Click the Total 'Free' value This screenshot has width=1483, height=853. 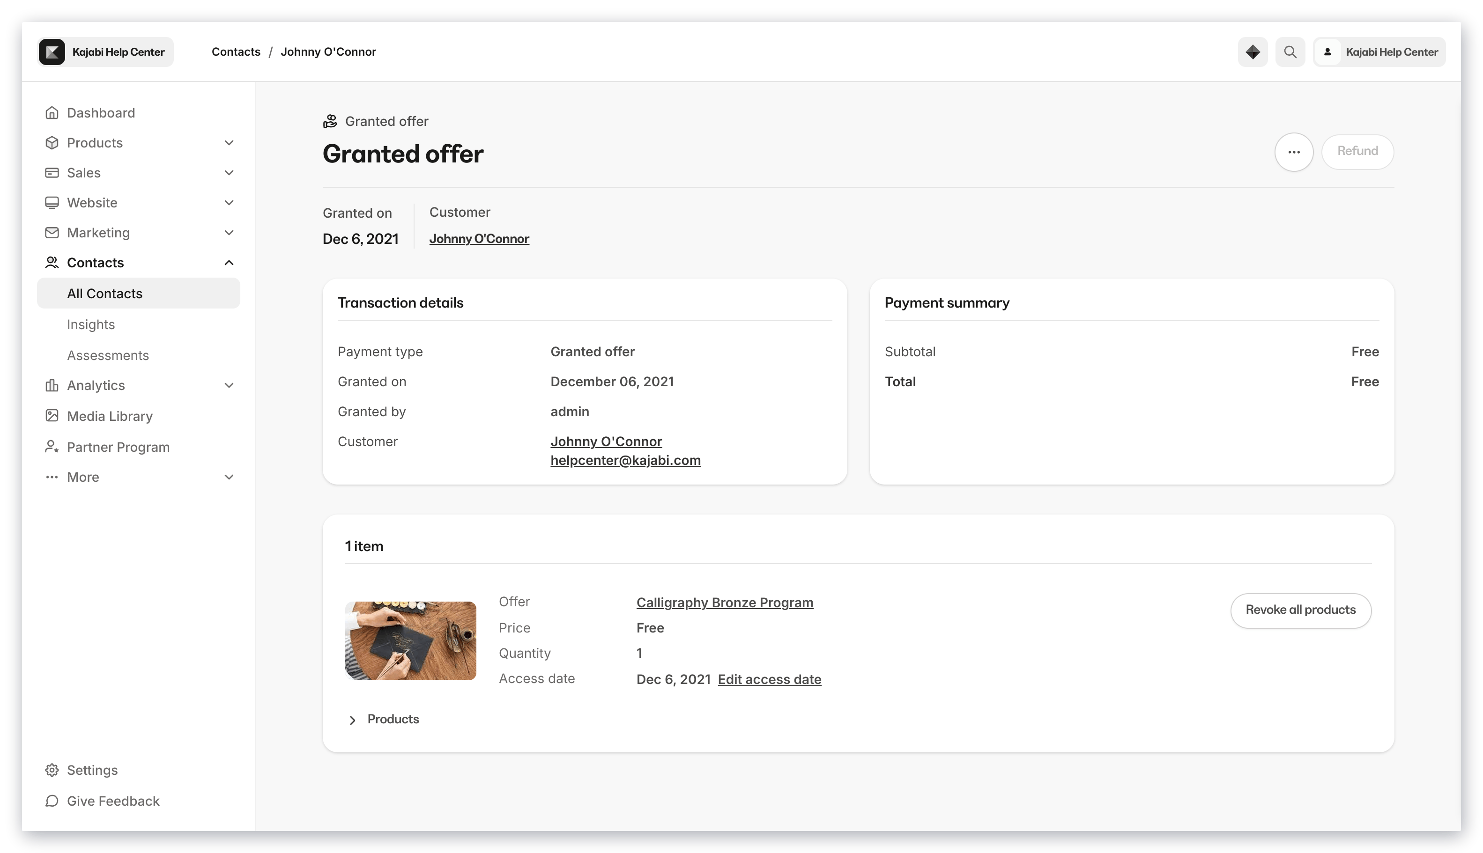[1364, 382]
